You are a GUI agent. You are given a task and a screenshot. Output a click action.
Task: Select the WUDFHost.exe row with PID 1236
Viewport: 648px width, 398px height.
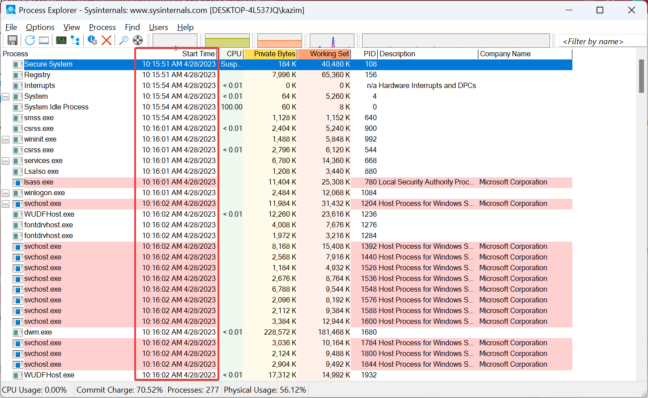click(286, 214)
